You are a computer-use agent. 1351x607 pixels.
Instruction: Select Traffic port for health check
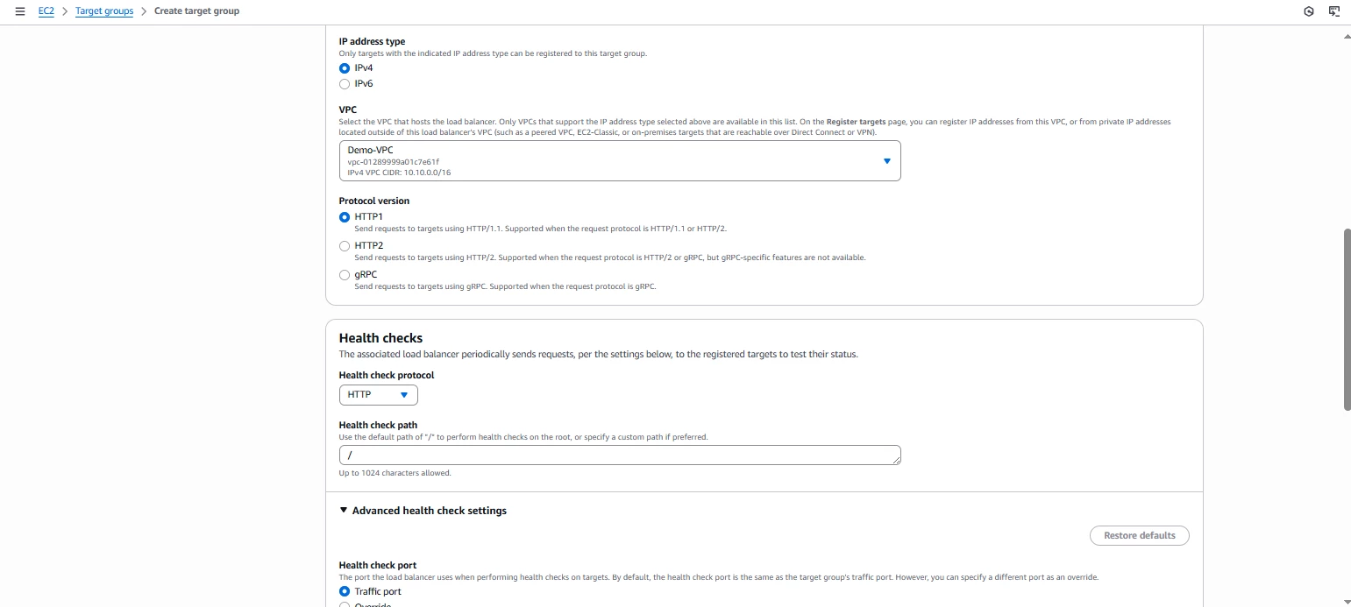tap(345, 592)
